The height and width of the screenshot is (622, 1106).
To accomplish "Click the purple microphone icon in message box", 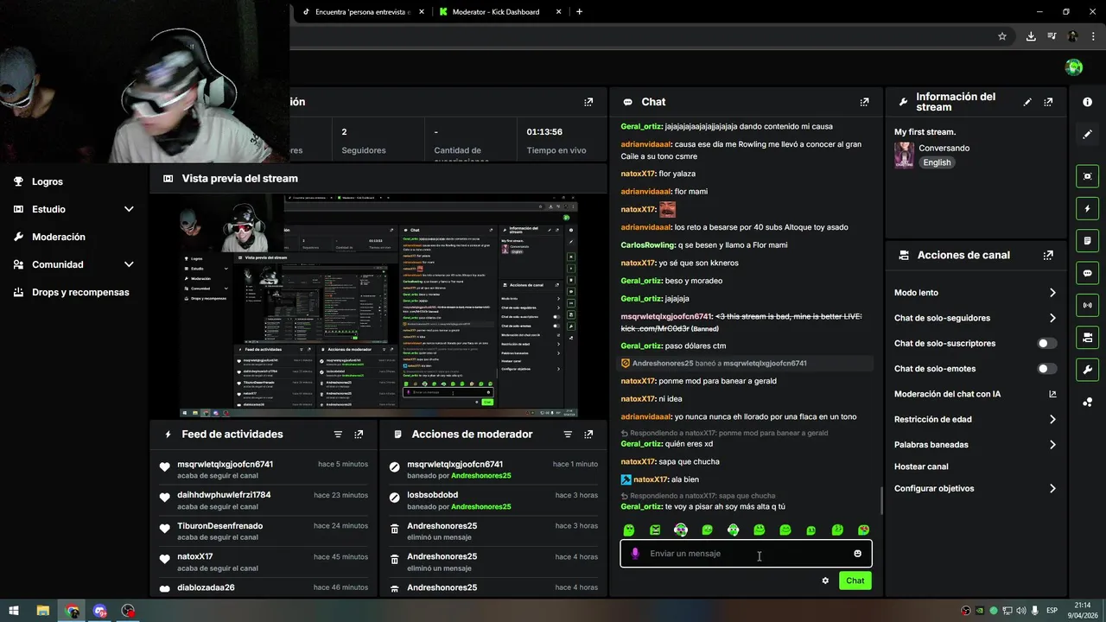I will tap(635, 554).
